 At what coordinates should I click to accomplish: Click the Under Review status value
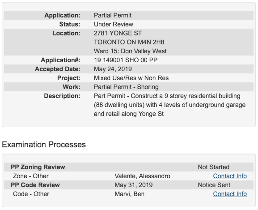(114, 24)
